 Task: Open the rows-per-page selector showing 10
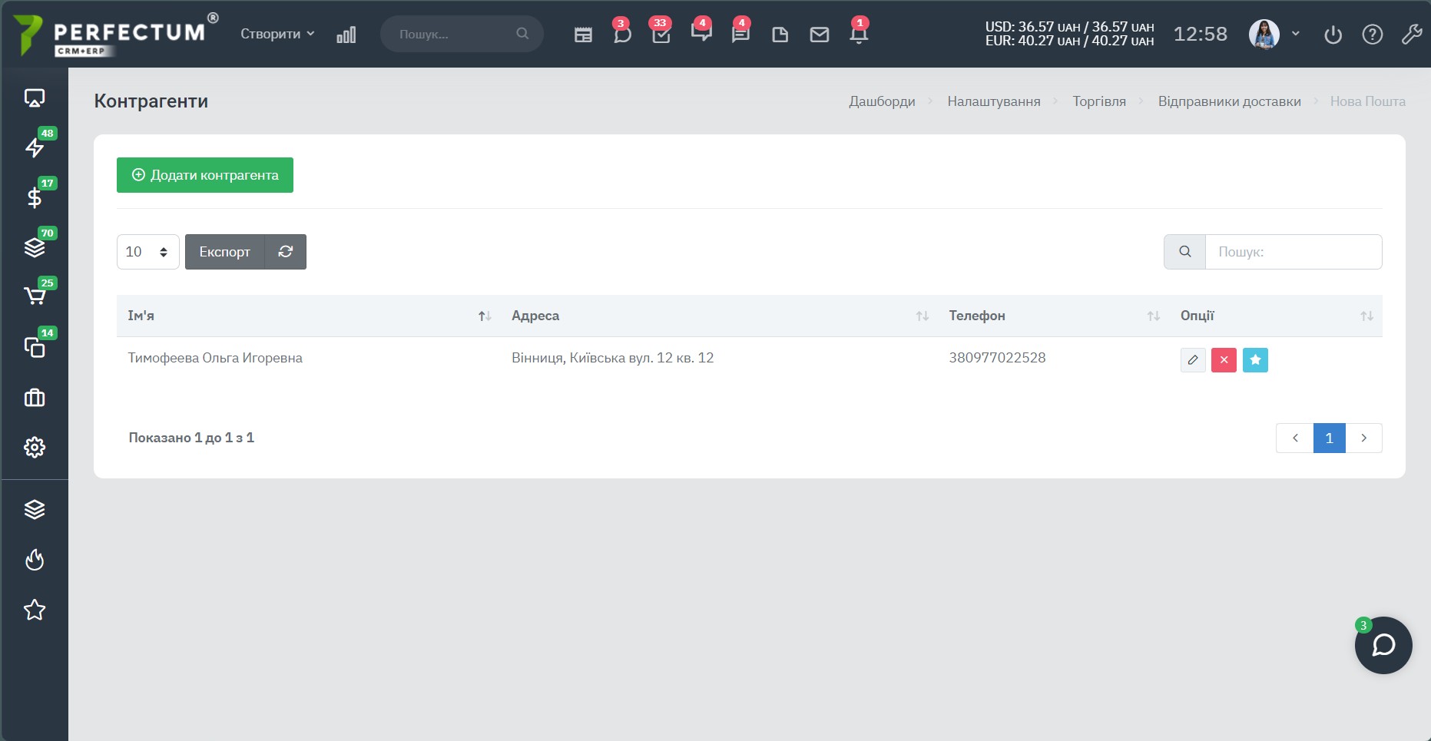point(148,252)
